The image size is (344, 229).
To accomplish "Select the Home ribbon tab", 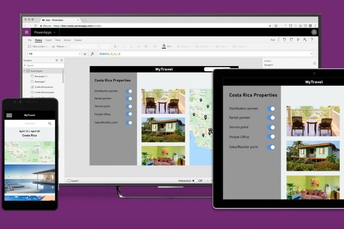I will pos(39,40).
